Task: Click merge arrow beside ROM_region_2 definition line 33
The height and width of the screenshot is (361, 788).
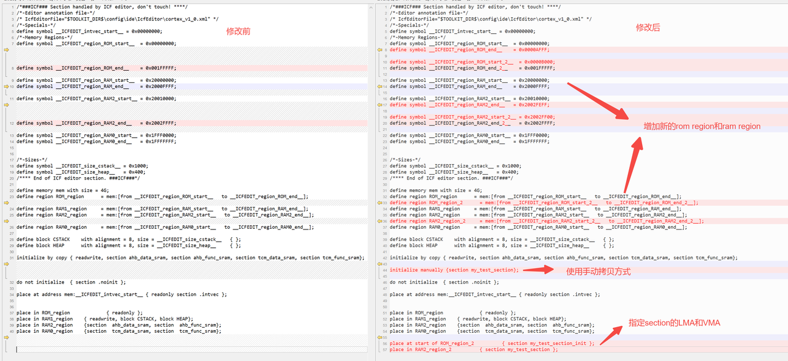Action: tap(380, 202)
